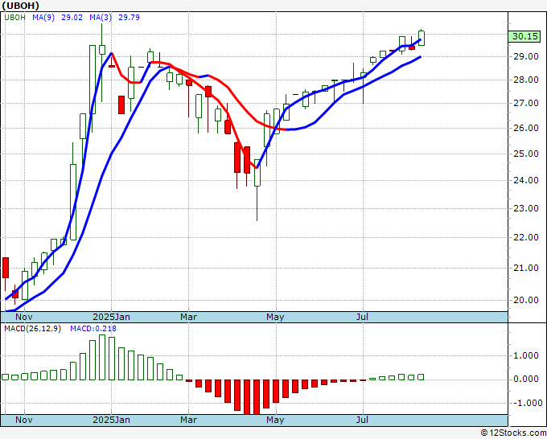
Task: Click the tallest green MACD histogram bar
Action: (102, 358)
